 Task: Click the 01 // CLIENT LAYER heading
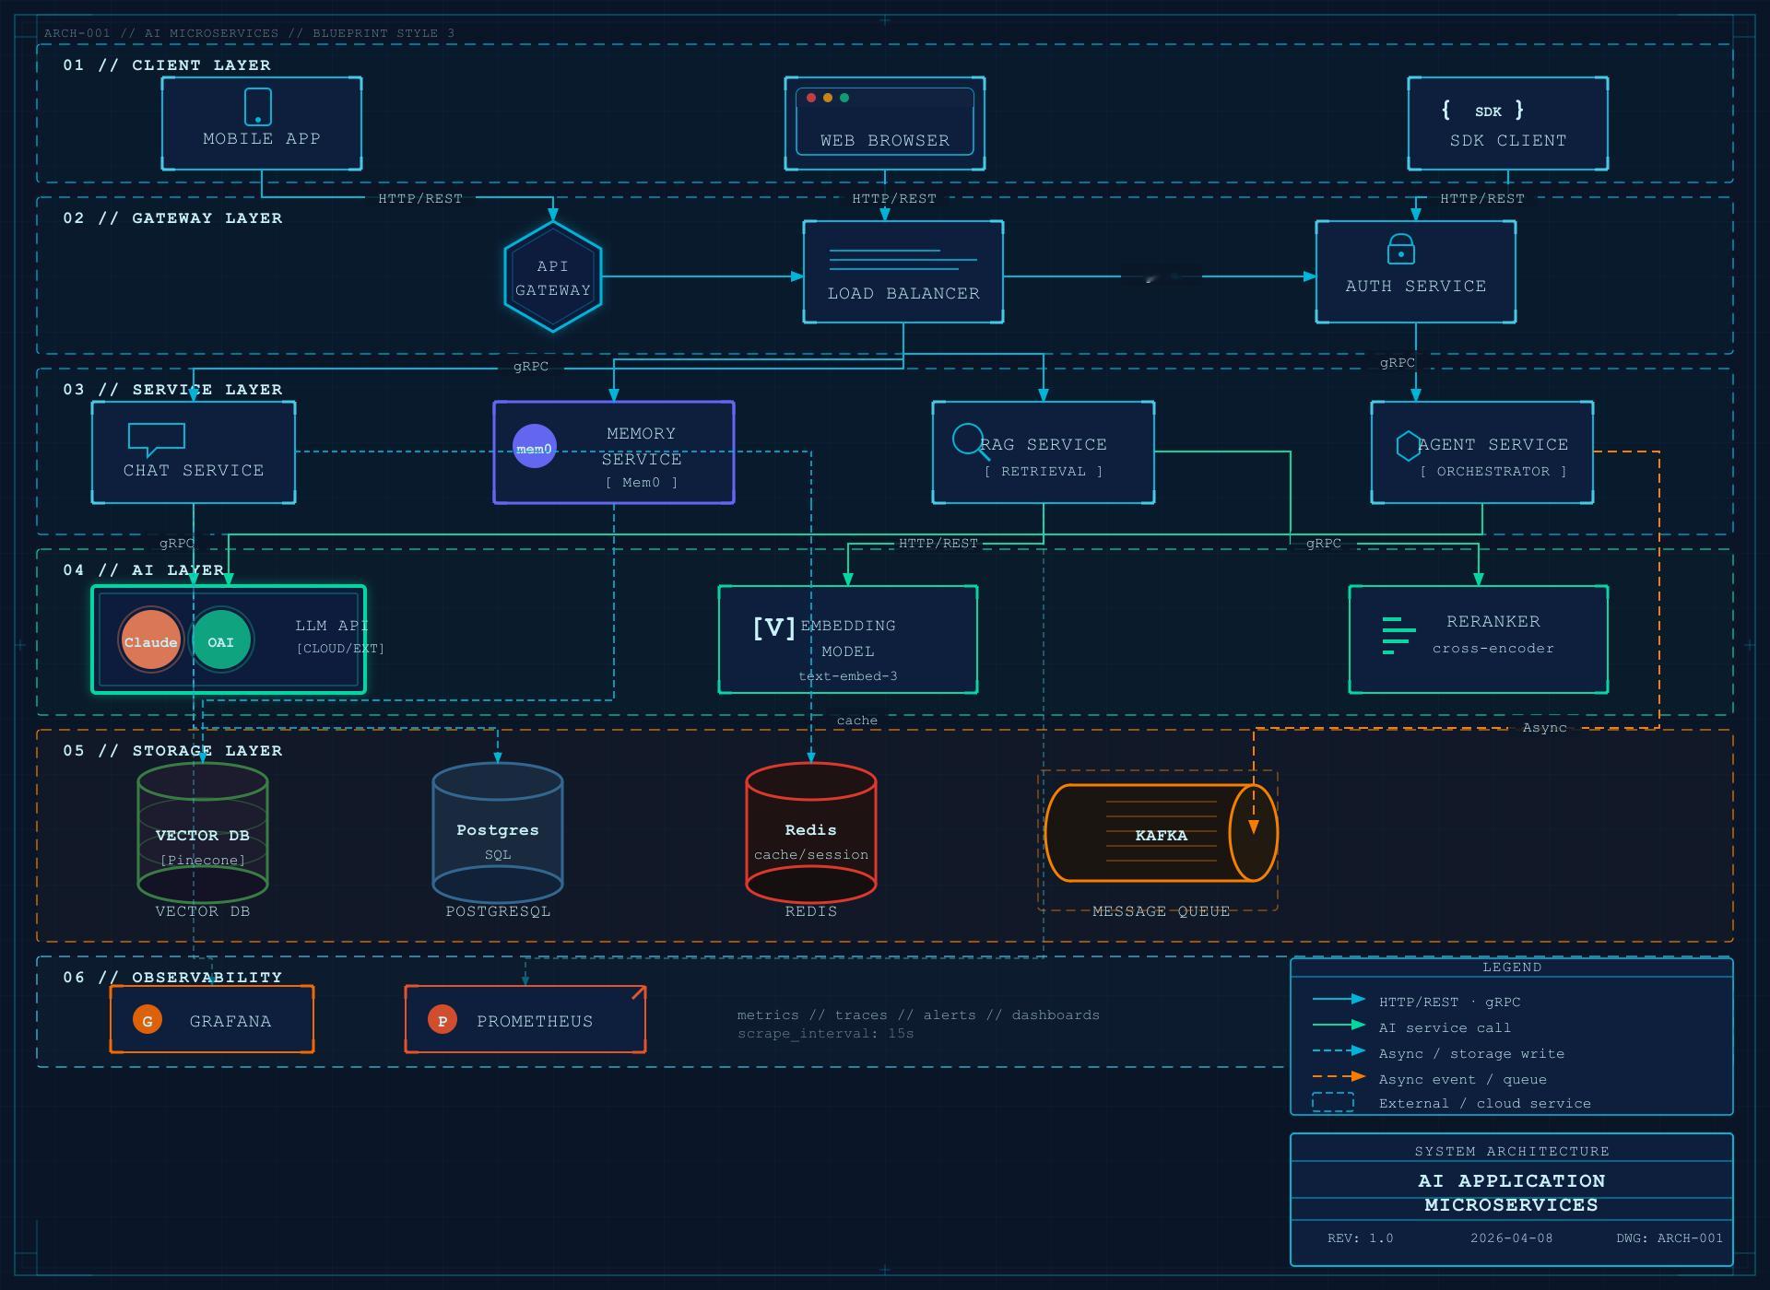coord(166,65)
